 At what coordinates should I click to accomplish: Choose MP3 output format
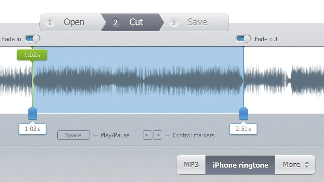(191, 165)
